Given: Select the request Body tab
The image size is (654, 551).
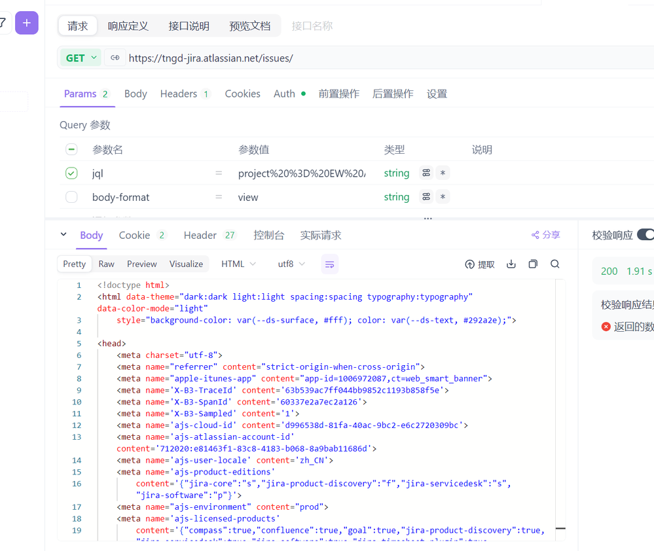Looking at the screenshot, I should (x=136, y=94).
